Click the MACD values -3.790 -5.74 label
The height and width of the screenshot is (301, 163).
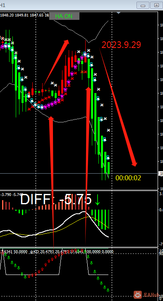[12, 194]
